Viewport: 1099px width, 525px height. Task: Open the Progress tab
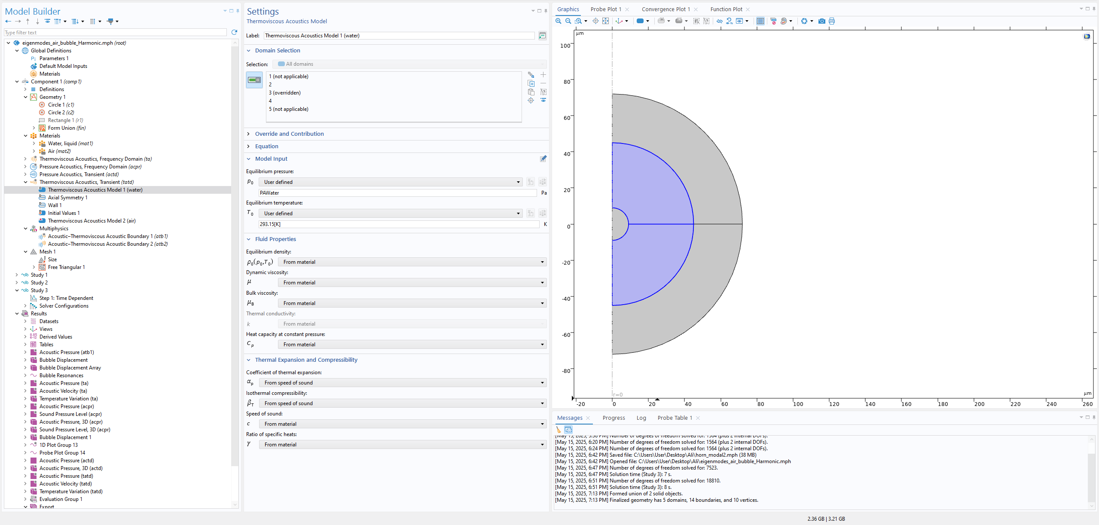coord(614,418)
